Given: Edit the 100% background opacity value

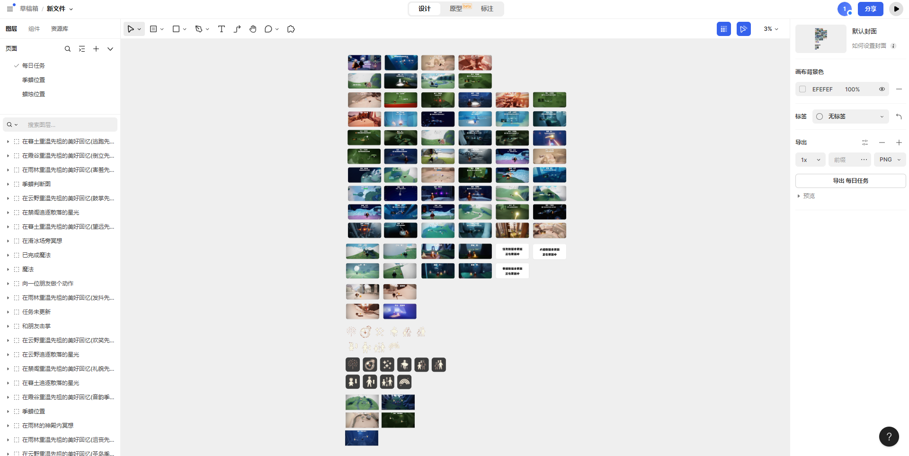Looking at the screenshot, I should (x=852, y=89).
